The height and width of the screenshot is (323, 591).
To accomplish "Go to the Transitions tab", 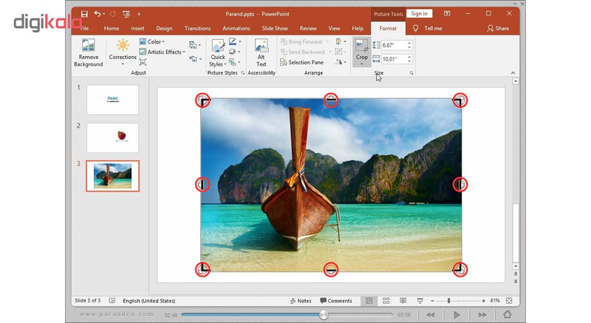I will click(x=197, y=28).
